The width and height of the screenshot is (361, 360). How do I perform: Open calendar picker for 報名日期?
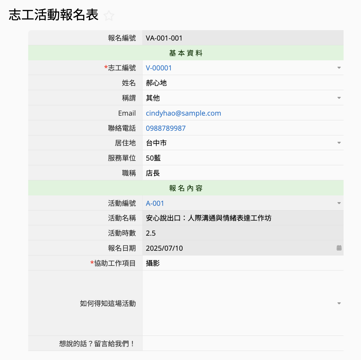[339, 248]
